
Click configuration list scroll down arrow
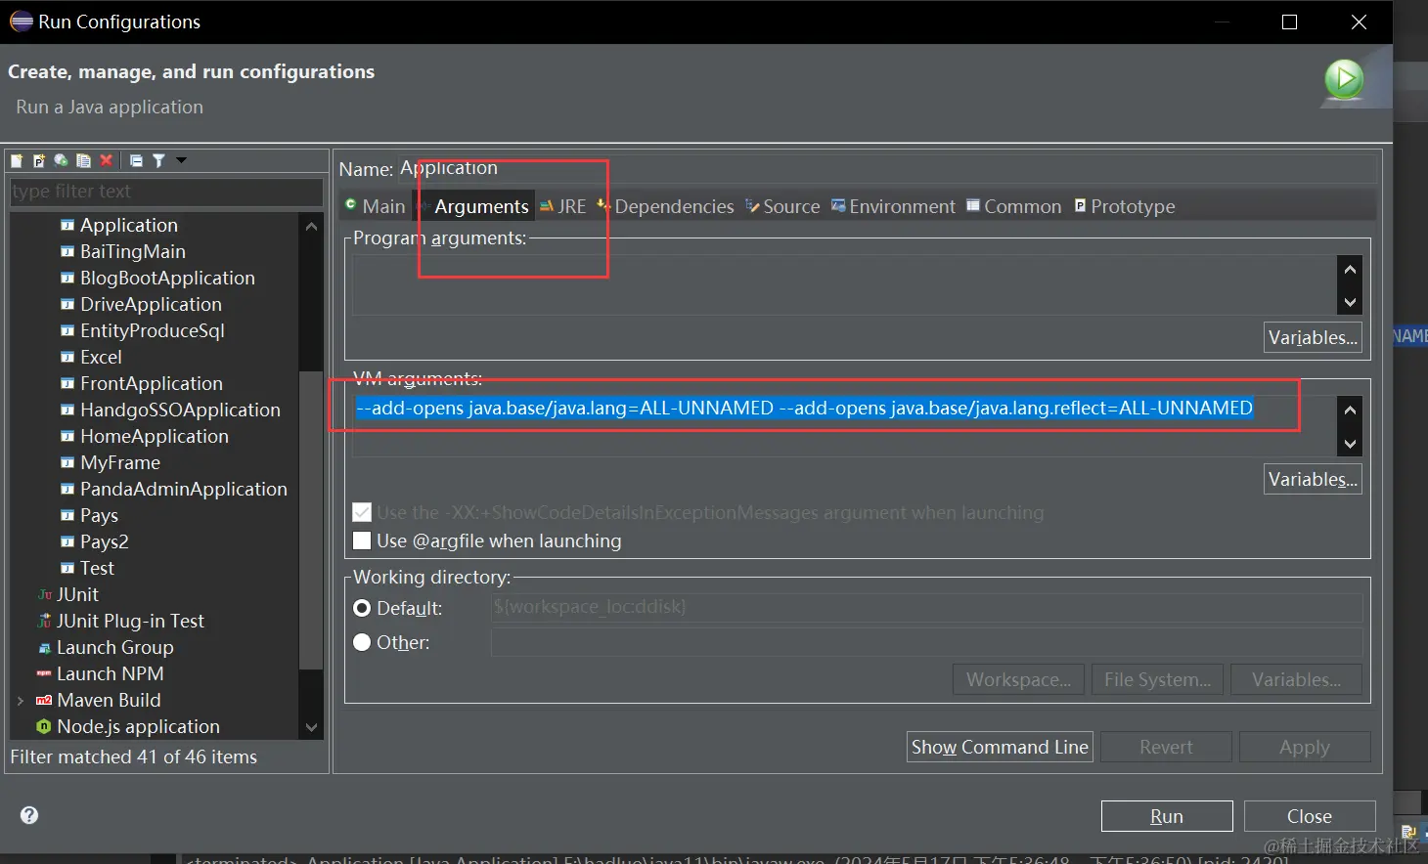point(311,727)
